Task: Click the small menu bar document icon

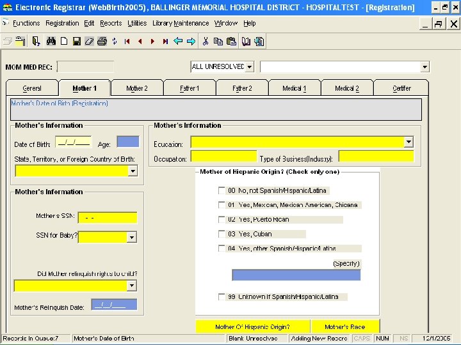Action: pos(6,22)
